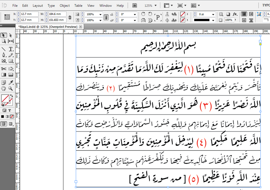Toggle formatting affects container button
This screenshot has width=270, height=190.
(x=4, y=110)
